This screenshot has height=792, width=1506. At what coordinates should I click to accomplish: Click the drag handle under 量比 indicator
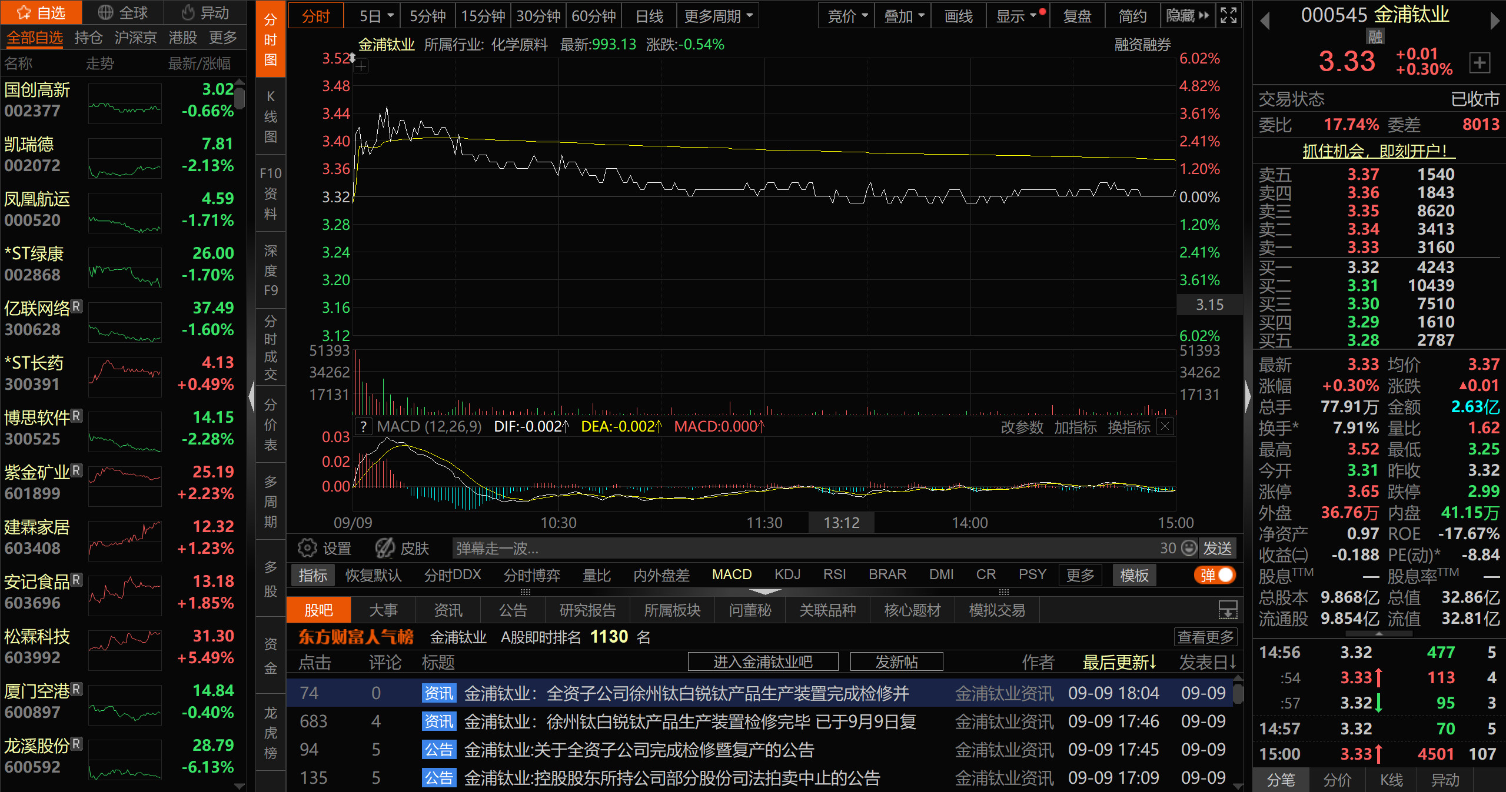pos(526,592)
